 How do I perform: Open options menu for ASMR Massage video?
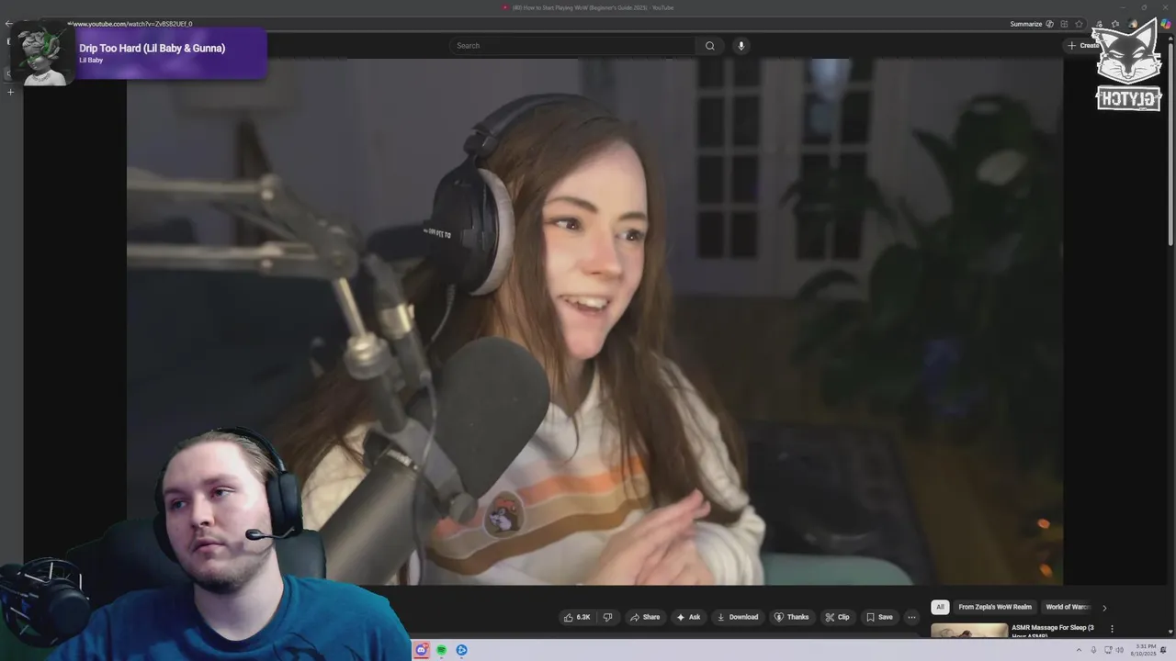tap(1112, 629)
